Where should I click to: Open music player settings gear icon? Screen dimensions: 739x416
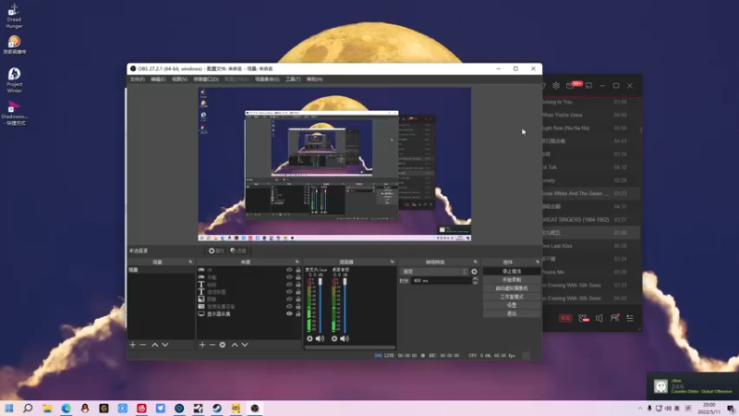[556, 86]
